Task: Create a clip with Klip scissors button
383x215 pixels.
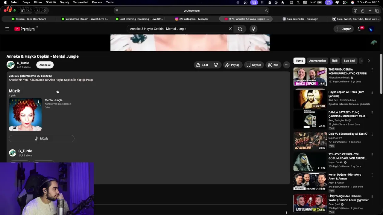Action: point(273,65)
